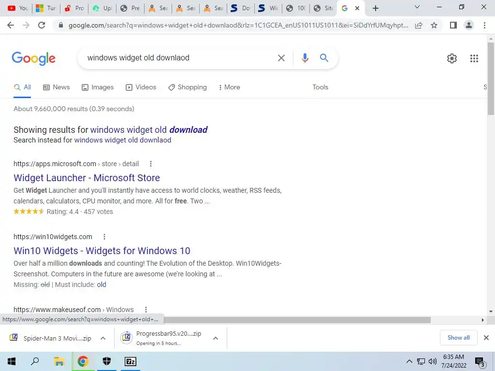
Task: Open Windows taskbar search
Action: [x=35, y=361]
